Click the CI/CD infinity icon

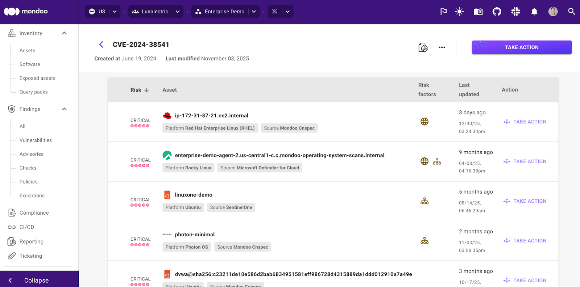pos(12,227)
